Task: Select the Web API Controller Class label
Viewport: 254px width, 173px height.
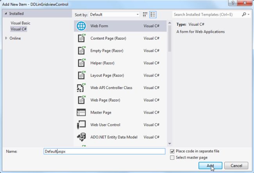Action: click(111, 88)
